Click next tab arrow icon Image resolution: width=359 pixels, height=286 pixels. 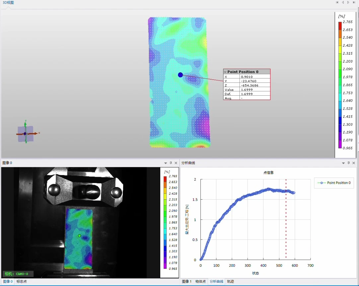[348, 2]
